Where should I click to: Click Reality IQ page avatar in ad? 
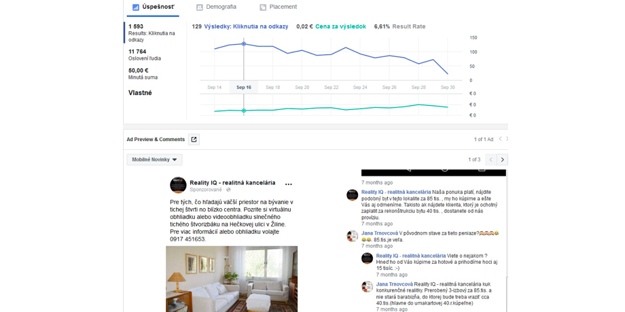coord(178,185)
